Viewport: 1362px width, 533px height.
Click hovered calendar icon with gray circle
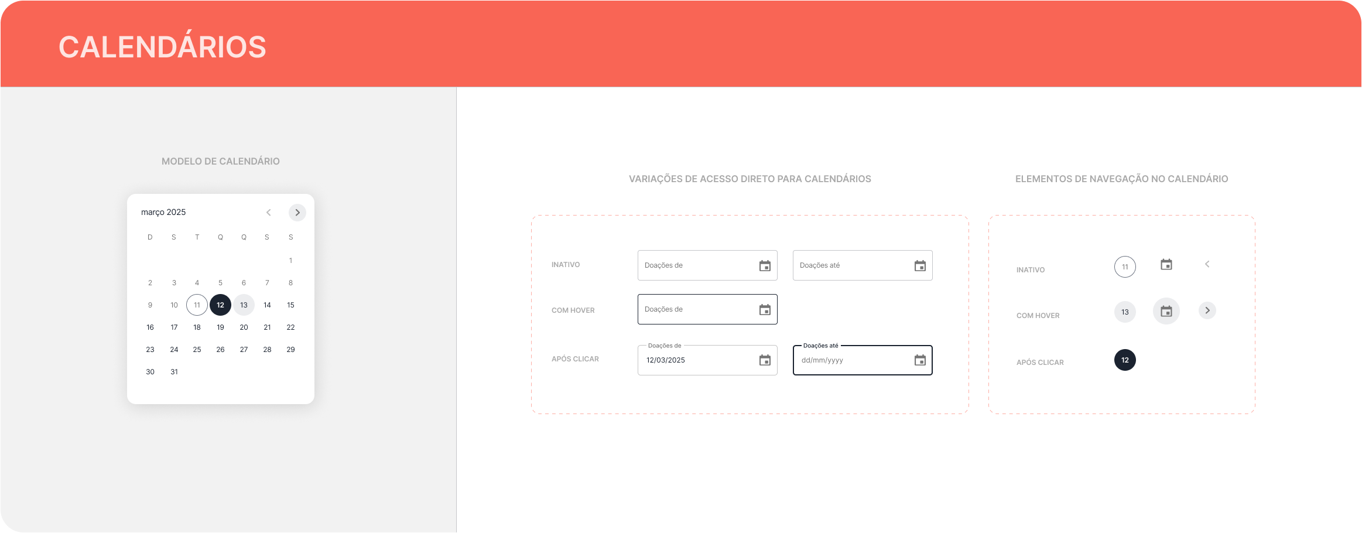(1166, 311)
